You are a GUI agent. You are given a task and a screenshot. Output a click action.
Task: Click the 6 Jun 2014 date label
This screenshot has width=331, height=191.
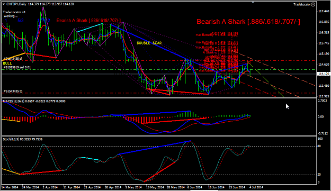click(x=195, y=187)
